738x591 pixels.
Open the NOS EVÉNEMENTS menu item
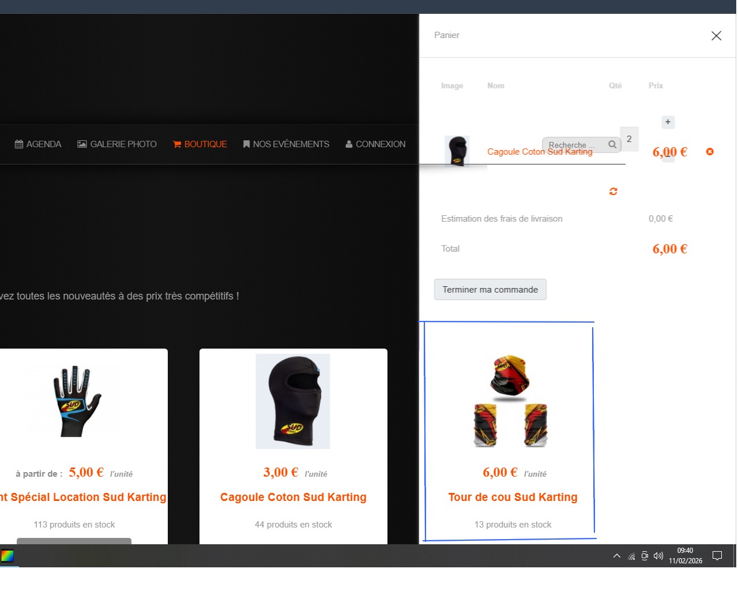pos(286,144)
